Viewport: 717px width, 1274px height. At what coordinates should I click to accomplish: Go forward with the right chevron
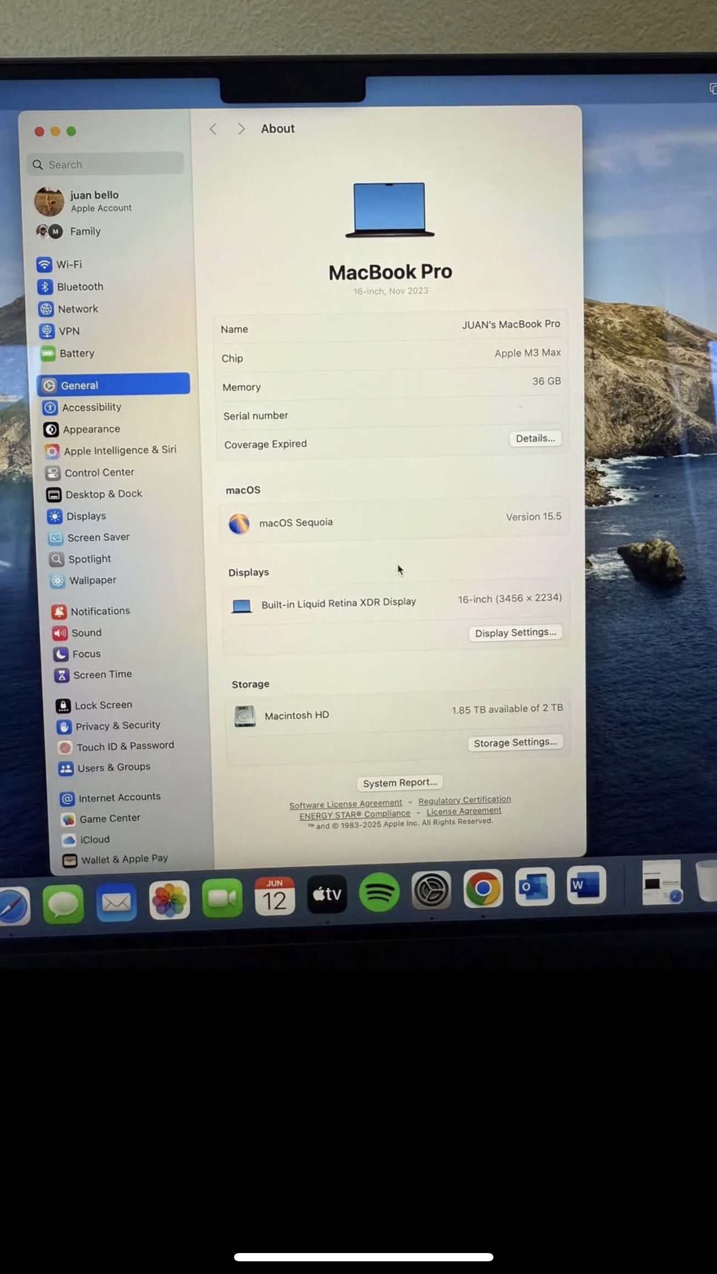coord(241,129)
